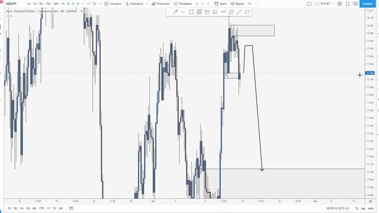Open Compare symbols dialog
Image resolution: width=379 pixels, height=213 pixels.
click(x=113, y=4)
